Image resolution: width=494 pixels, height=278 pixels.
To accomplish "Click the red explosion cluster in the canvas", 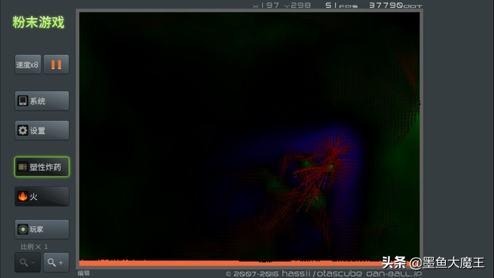I will click(x=315, y=177).
